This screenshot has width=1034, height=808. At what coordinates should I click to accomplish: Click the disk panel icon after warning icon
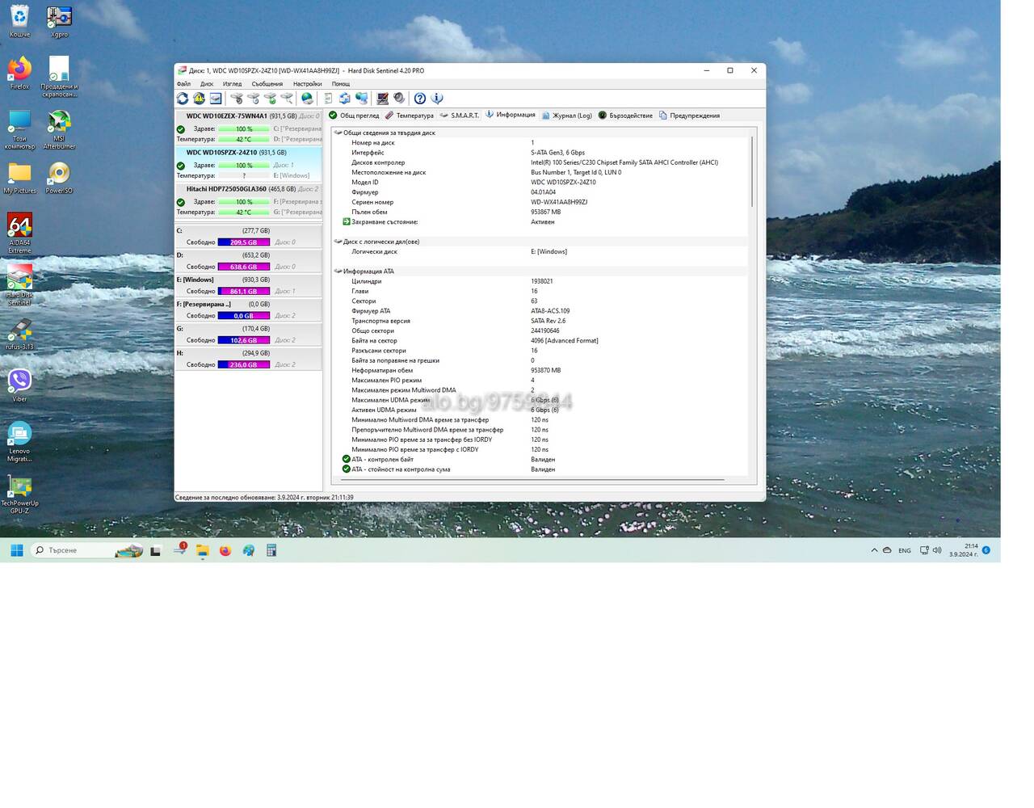(x=216, y=99)
